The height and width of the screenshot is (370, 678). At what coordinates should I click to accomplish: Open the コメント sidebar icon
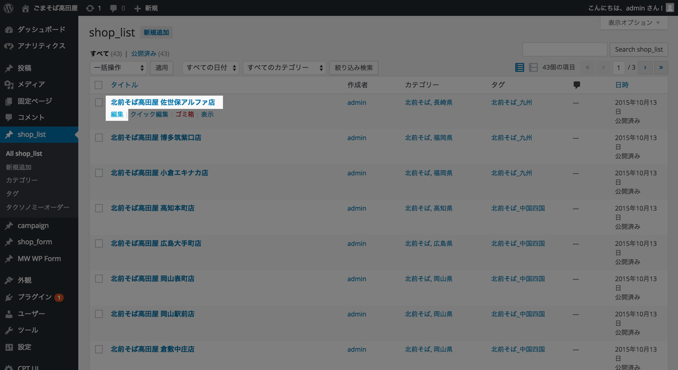click(9, 118)
